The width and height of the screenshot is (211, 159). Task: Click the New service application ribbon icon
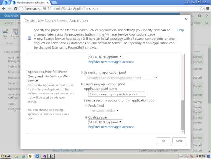pyautogui.click(x=5, y=31)
